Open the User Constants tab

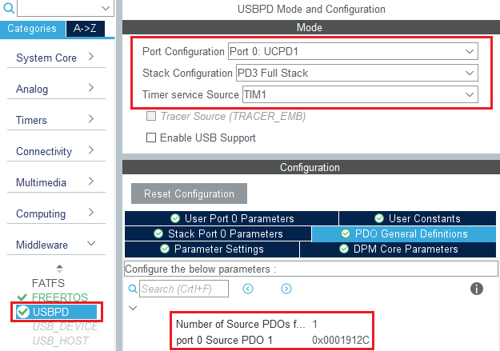(x=418, y=218)
